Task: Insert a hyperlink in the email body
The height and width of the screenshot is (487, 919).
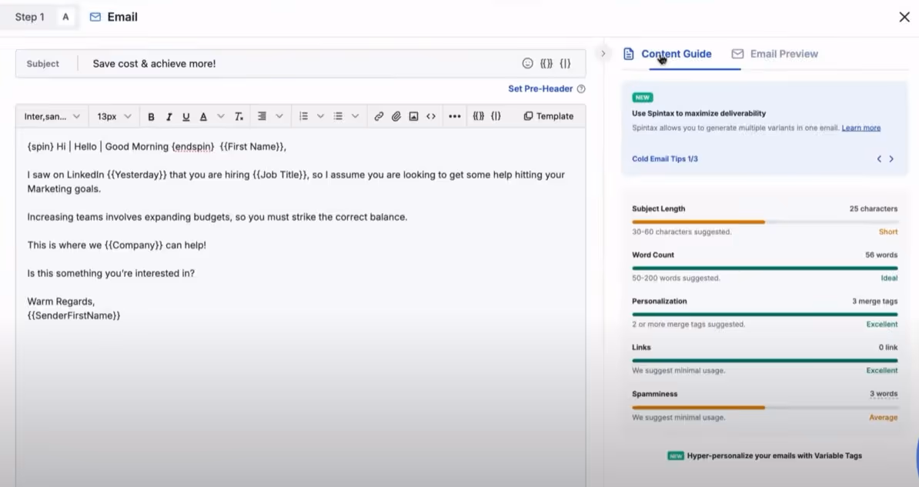Action: pos(379,115)
